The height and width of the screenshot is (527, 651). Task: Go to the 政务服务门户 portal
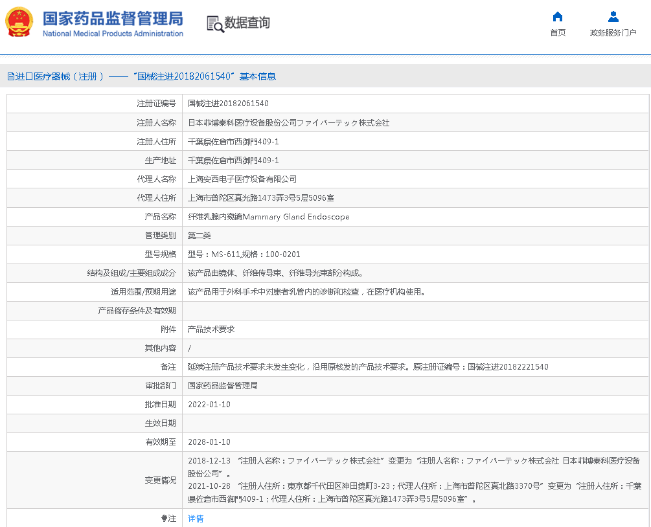tap(613, 31)
